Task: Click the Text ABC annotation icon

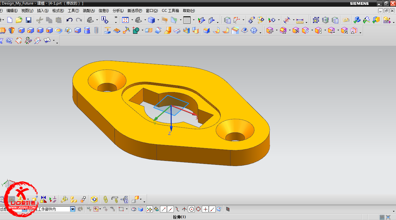Action: 386,20
